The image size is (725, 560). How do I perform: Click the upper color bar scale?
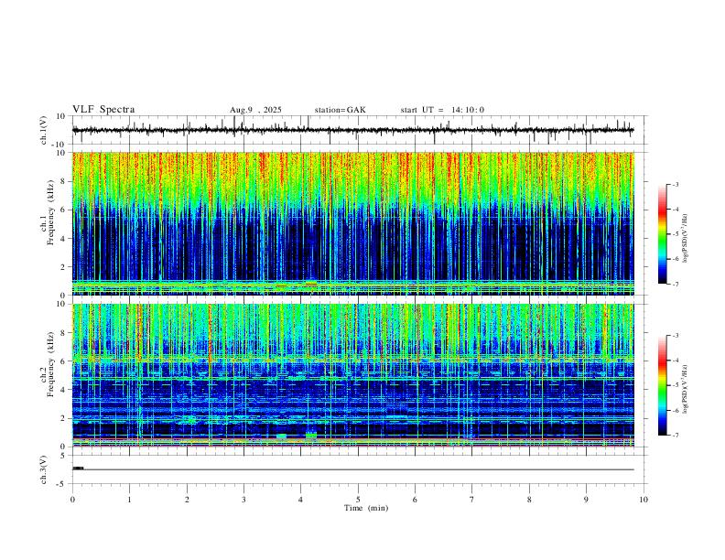pos(663,234)
